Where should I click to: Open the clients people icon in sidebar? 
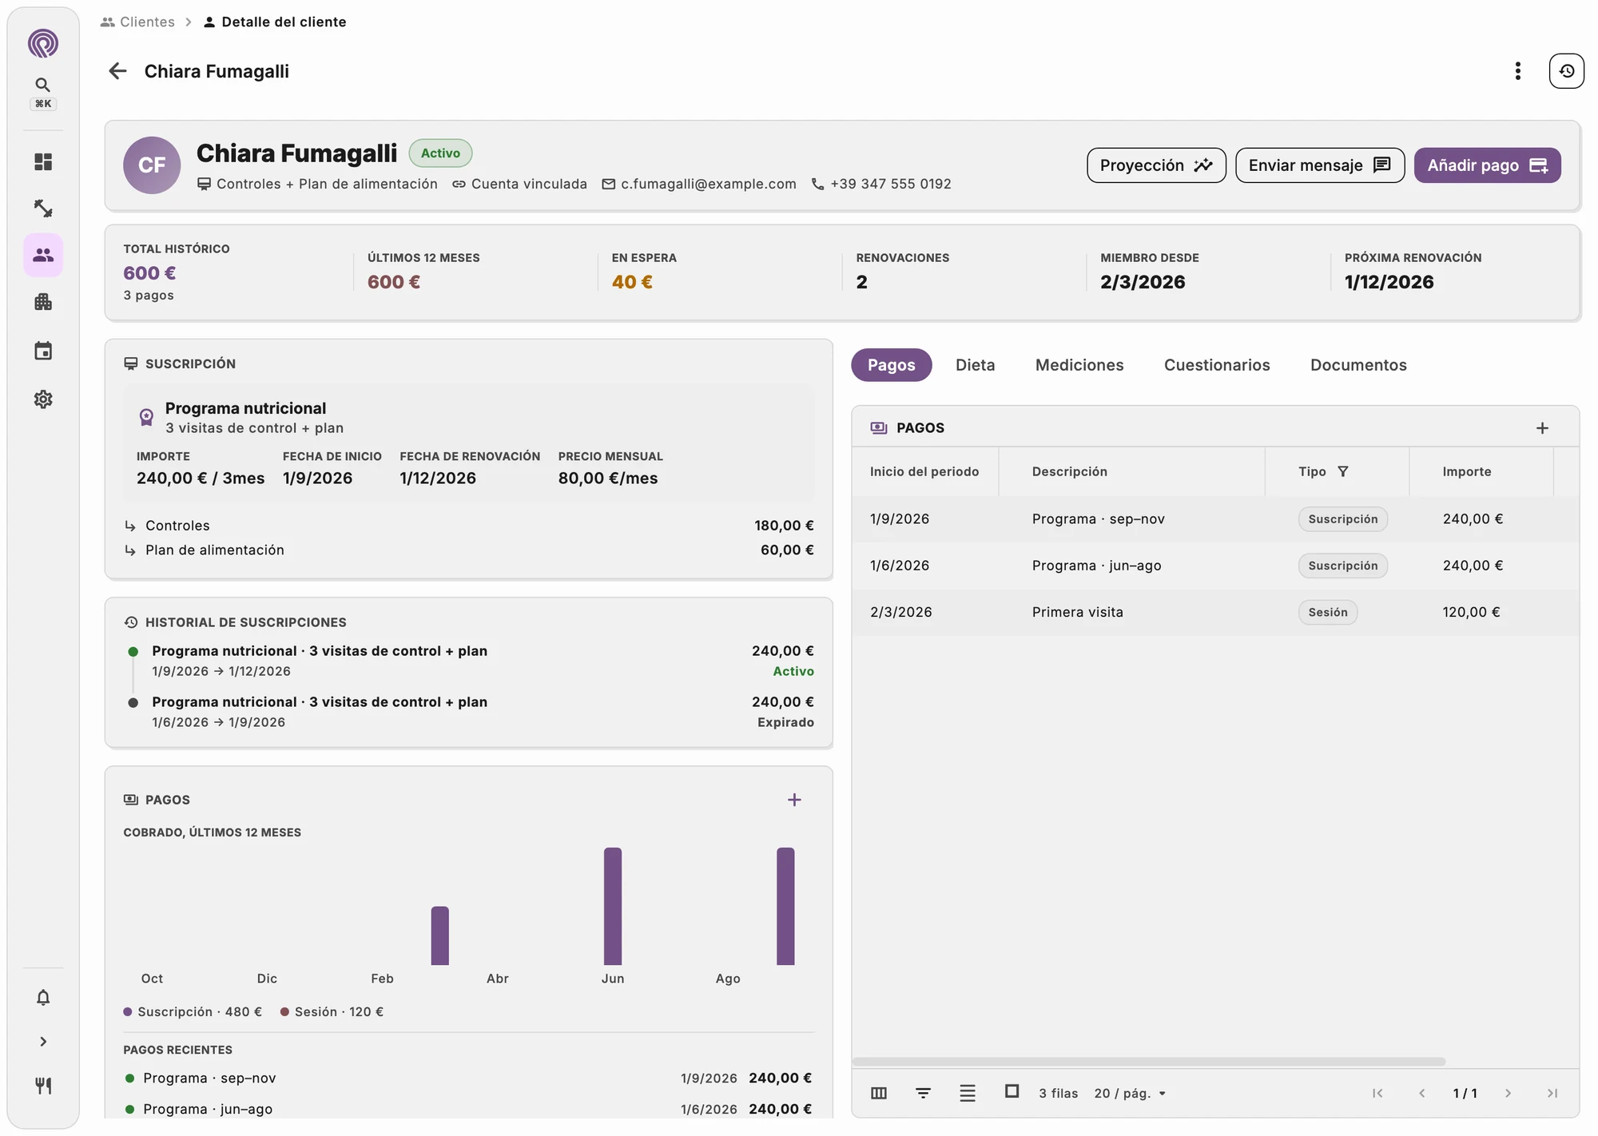[x=43, y=255]
